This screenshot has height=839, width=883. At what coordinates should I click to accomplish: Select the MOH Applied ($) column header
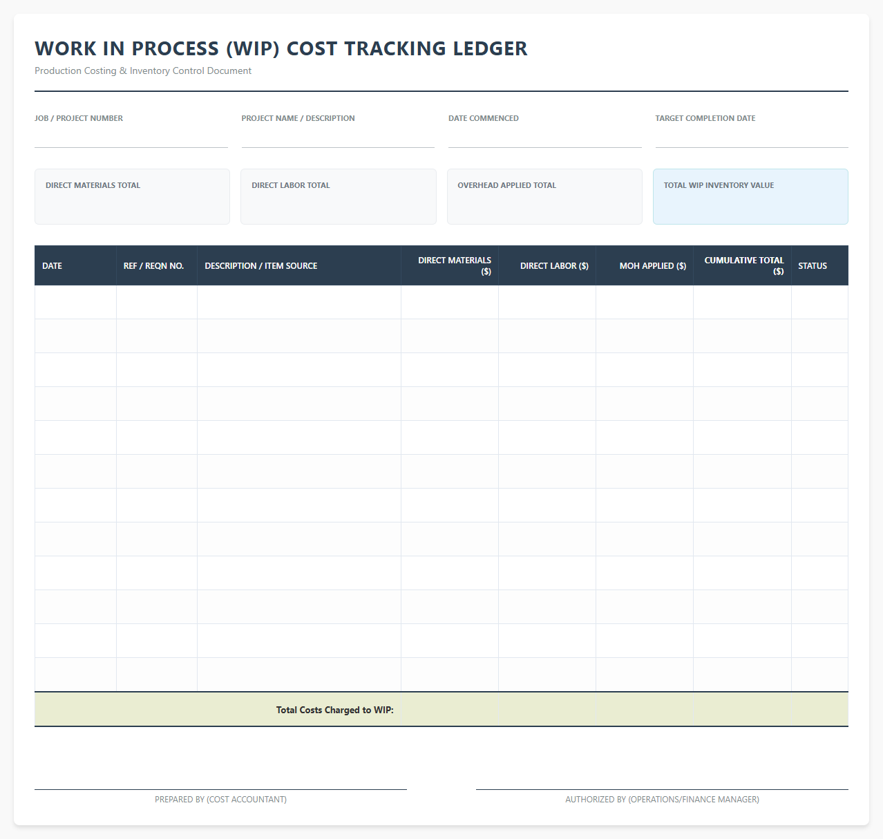pos(645,265)
